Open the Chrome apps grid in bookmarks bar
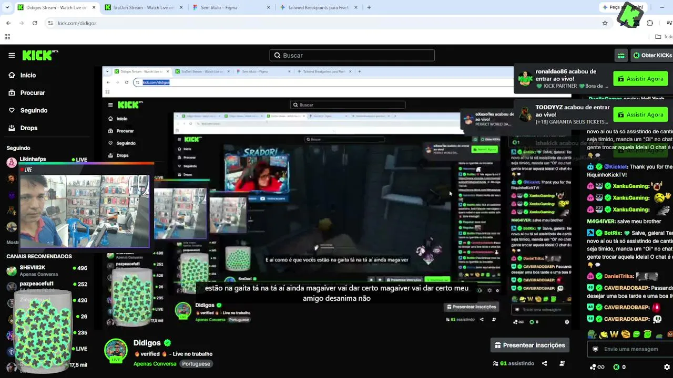 click(7, 37)
